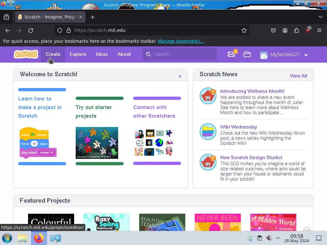327x245 pixels.
Task: Click the site security padlock icon
Action: point(69,30)
